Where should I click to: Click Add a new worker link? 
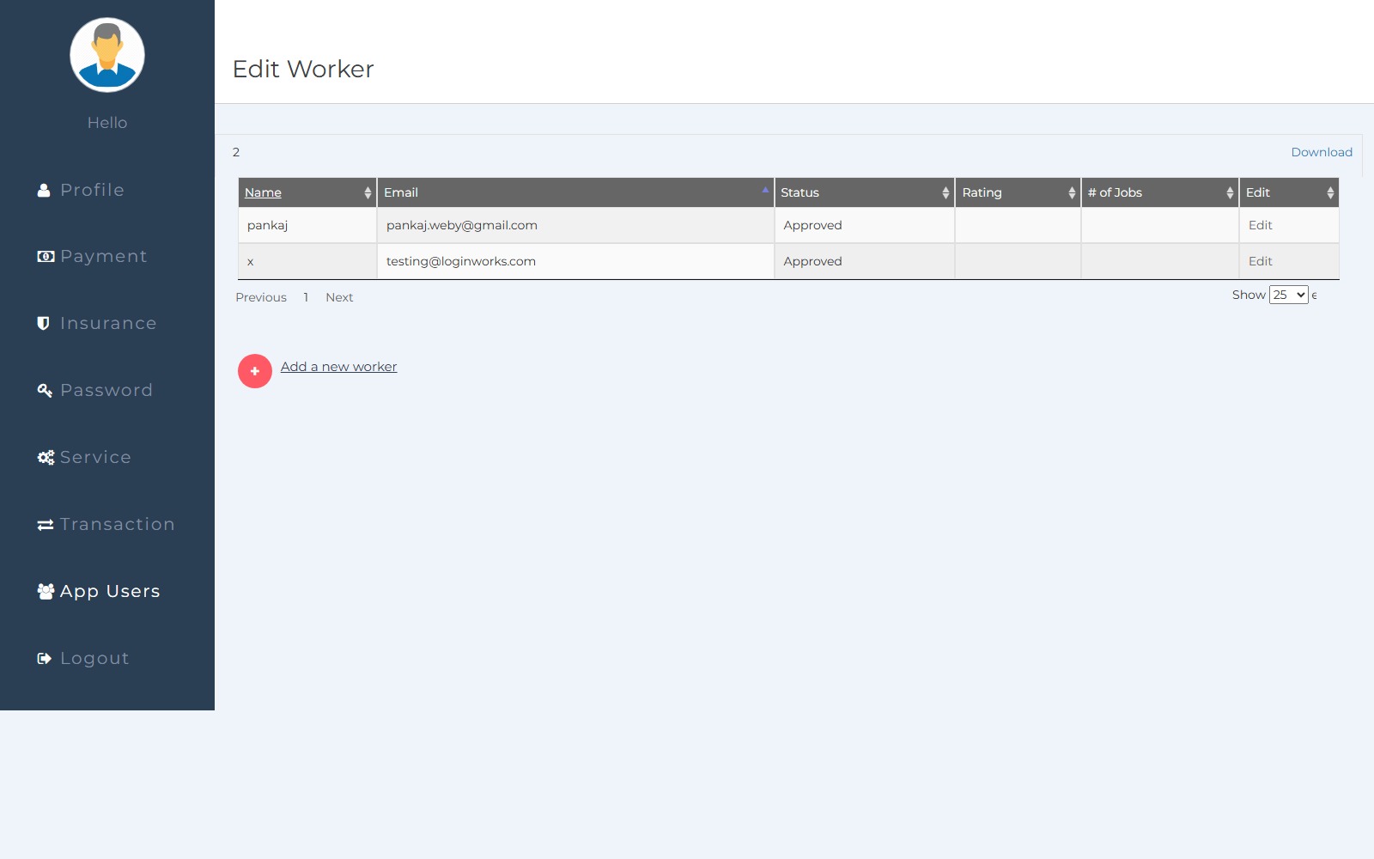tap(338, 367)
